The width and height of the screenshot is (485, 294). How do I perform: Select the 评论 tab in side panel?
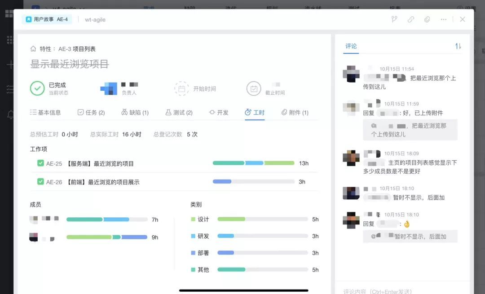click(x=351, y=46)
